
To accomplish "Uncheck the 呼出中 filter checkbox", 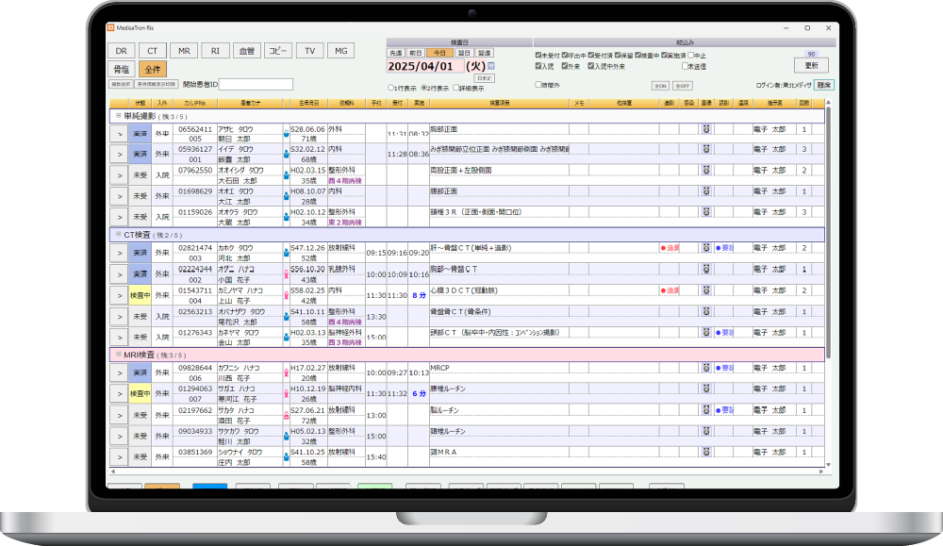I will [565, 55].
